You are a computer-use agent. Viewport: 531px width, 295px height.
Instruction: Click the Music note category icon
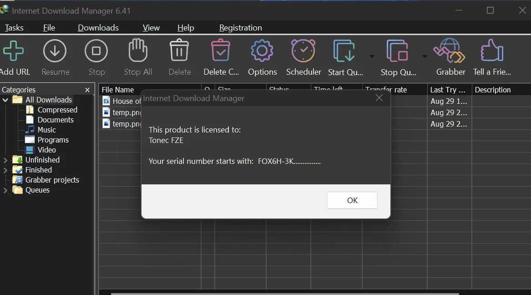[x=30, y=130]
